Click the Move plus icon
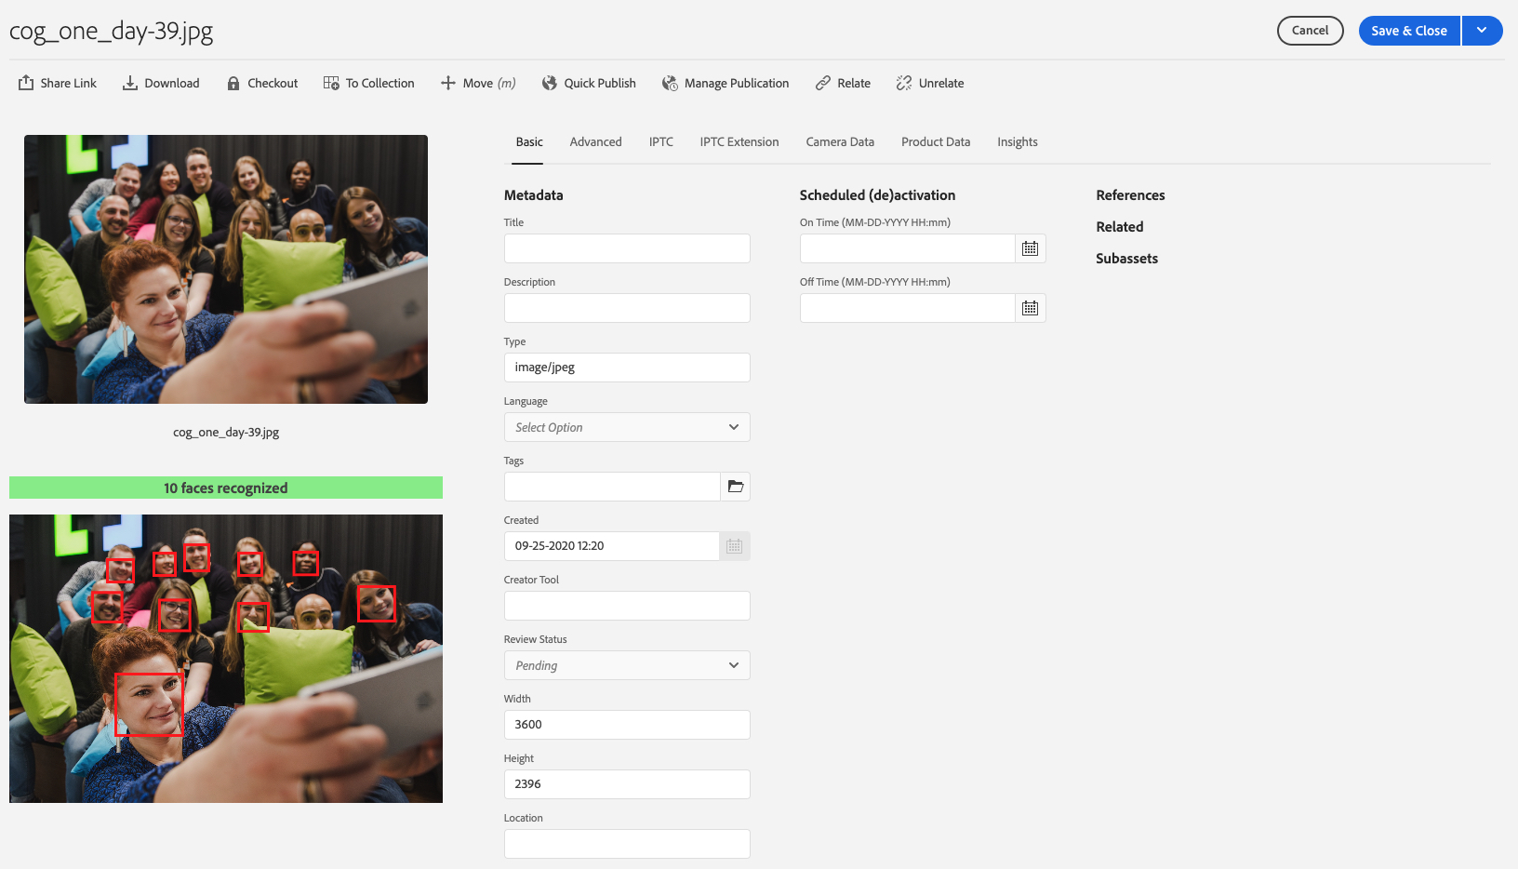The width and height of the screenshot is (1518, 869). coord(448,83)
